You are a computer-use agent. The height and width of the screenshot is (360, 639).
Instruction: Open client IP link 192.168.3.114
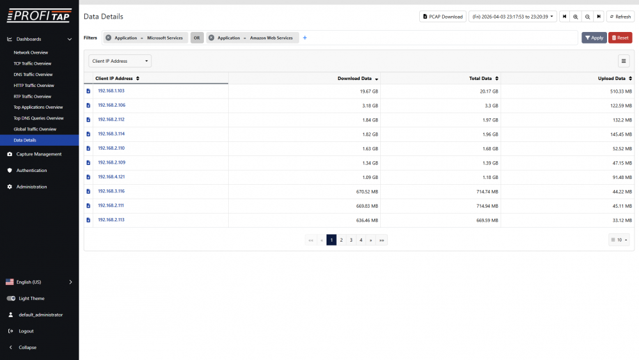(111, 134)
